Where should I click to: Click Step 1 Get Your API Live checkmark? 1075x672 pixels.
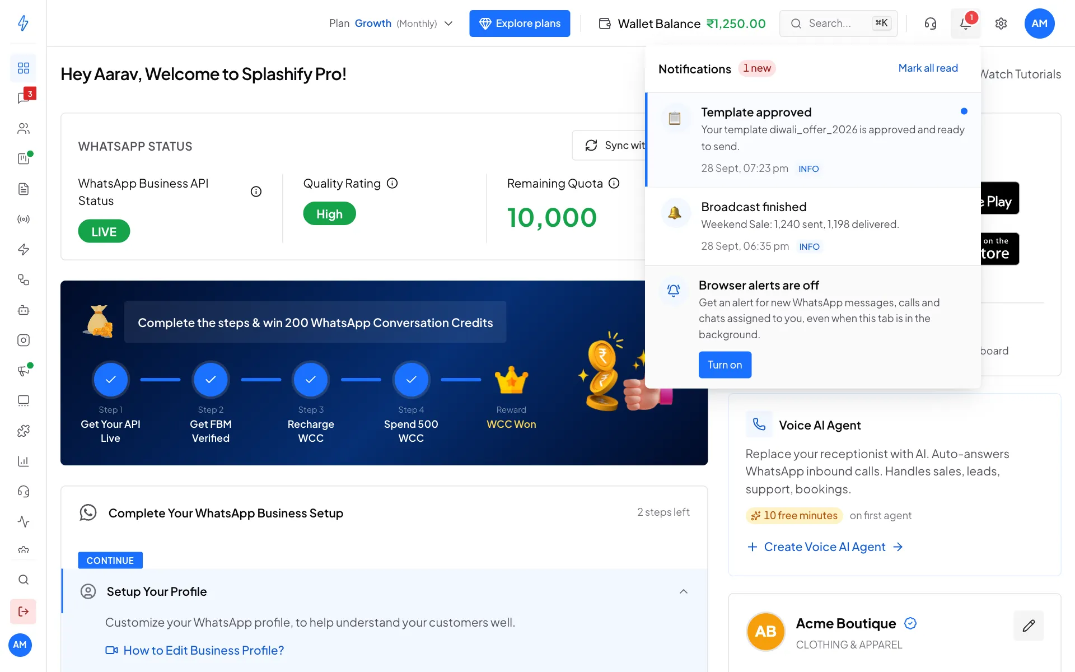click(110, 380)
